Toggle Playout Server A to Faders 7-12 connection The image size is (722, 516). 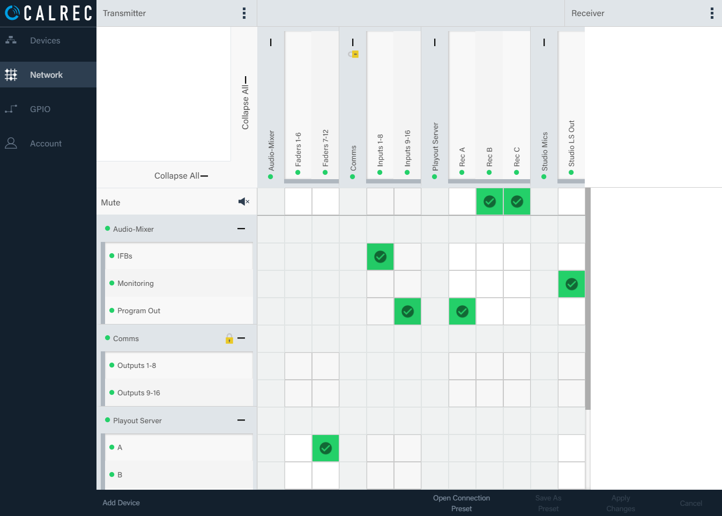coord(325,448)
